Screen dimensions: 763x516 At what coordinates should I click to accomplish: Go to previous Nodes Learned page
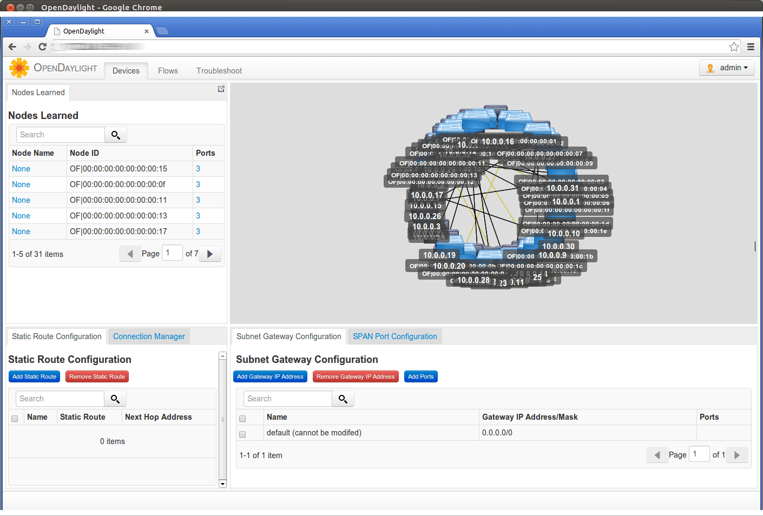130,254
